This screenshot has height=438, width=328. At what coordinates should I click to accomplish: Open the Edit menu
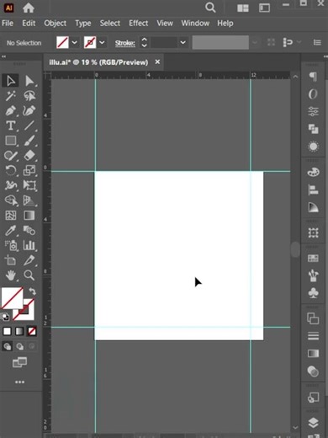(29, 23)
